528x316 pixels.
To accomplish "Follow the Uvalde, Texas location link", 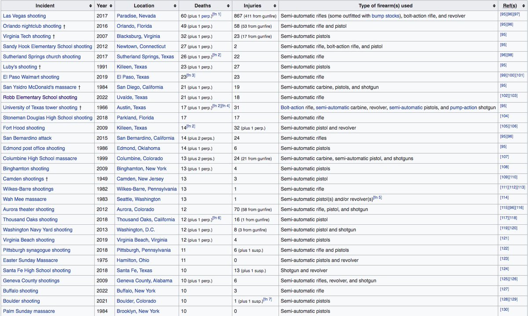I will [132, 97].
